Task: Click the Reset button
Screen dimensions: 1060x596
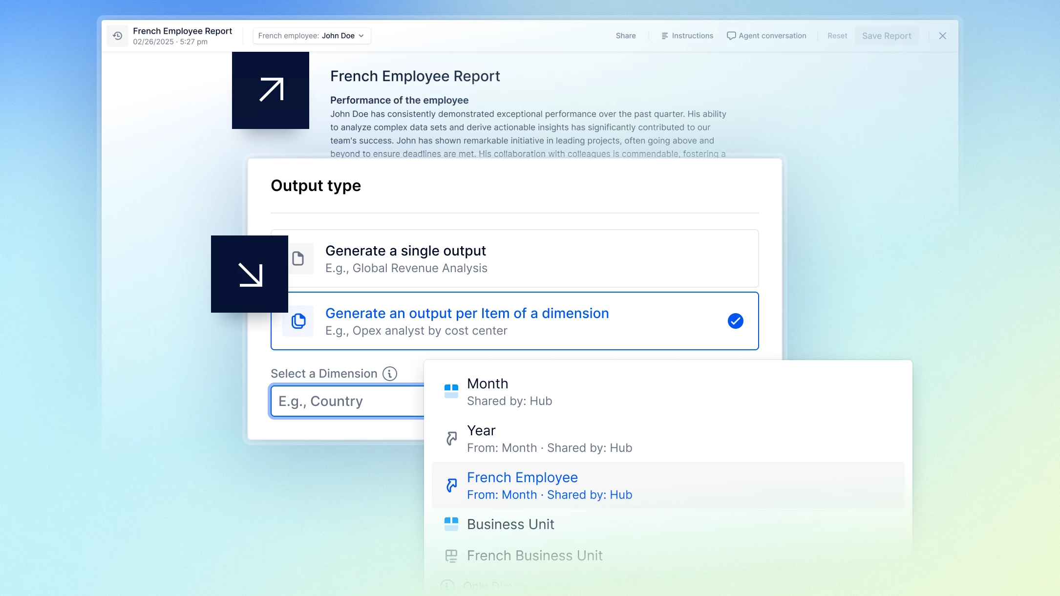Action: click(837, 36)
